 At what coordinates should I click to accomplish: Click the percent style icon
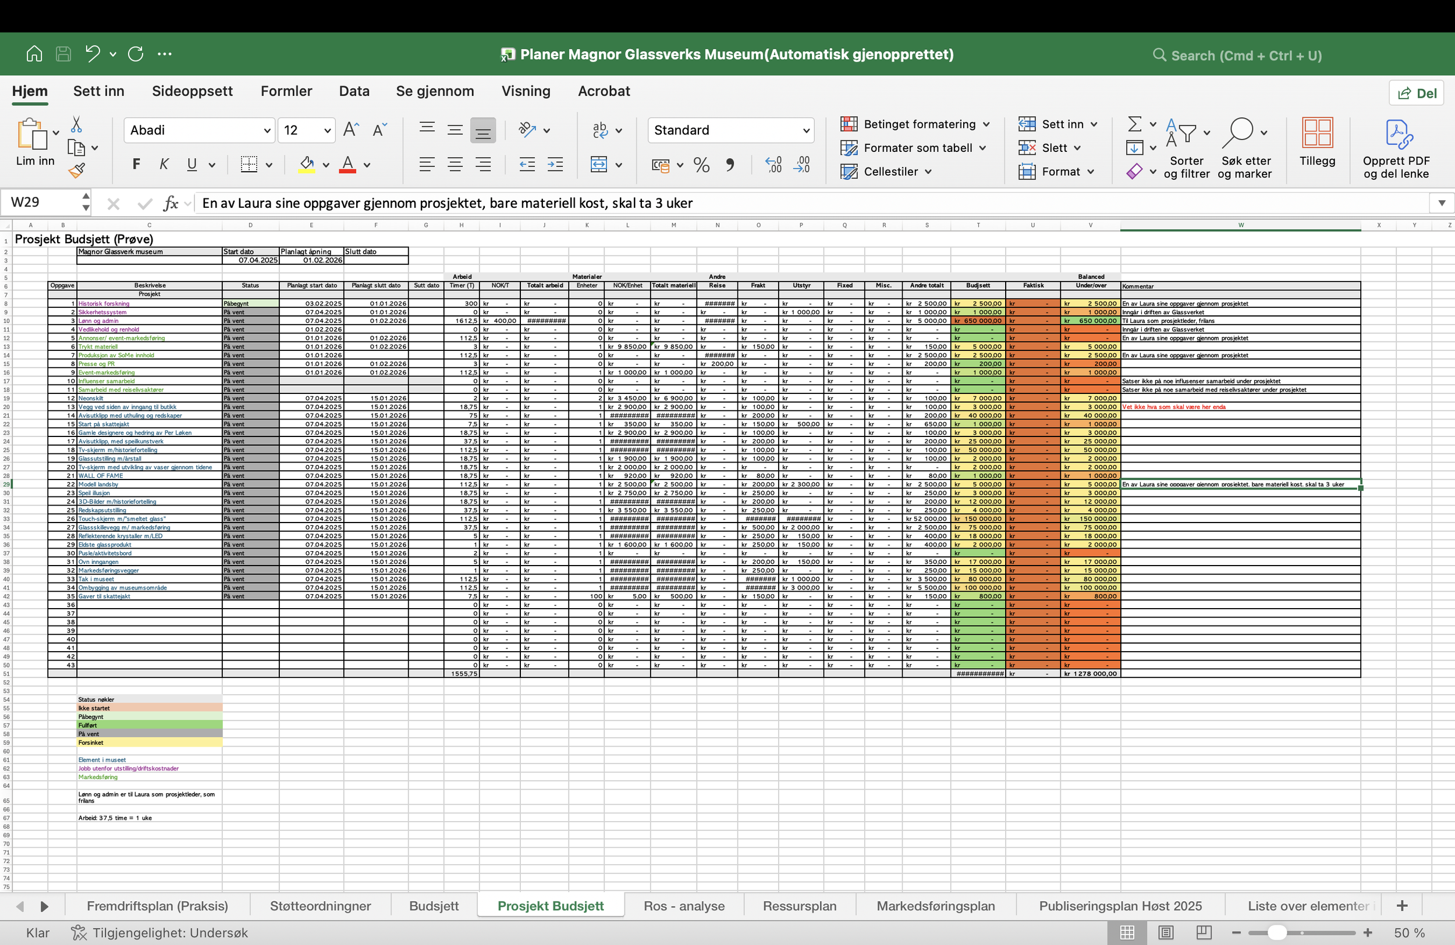coord(701,165)
